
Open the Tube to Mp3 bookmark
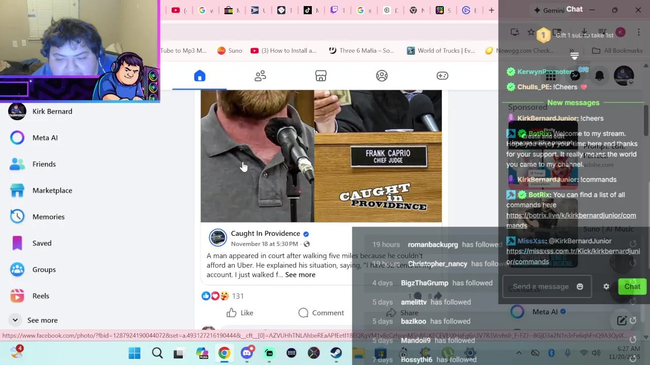click(x=183, y=51)
